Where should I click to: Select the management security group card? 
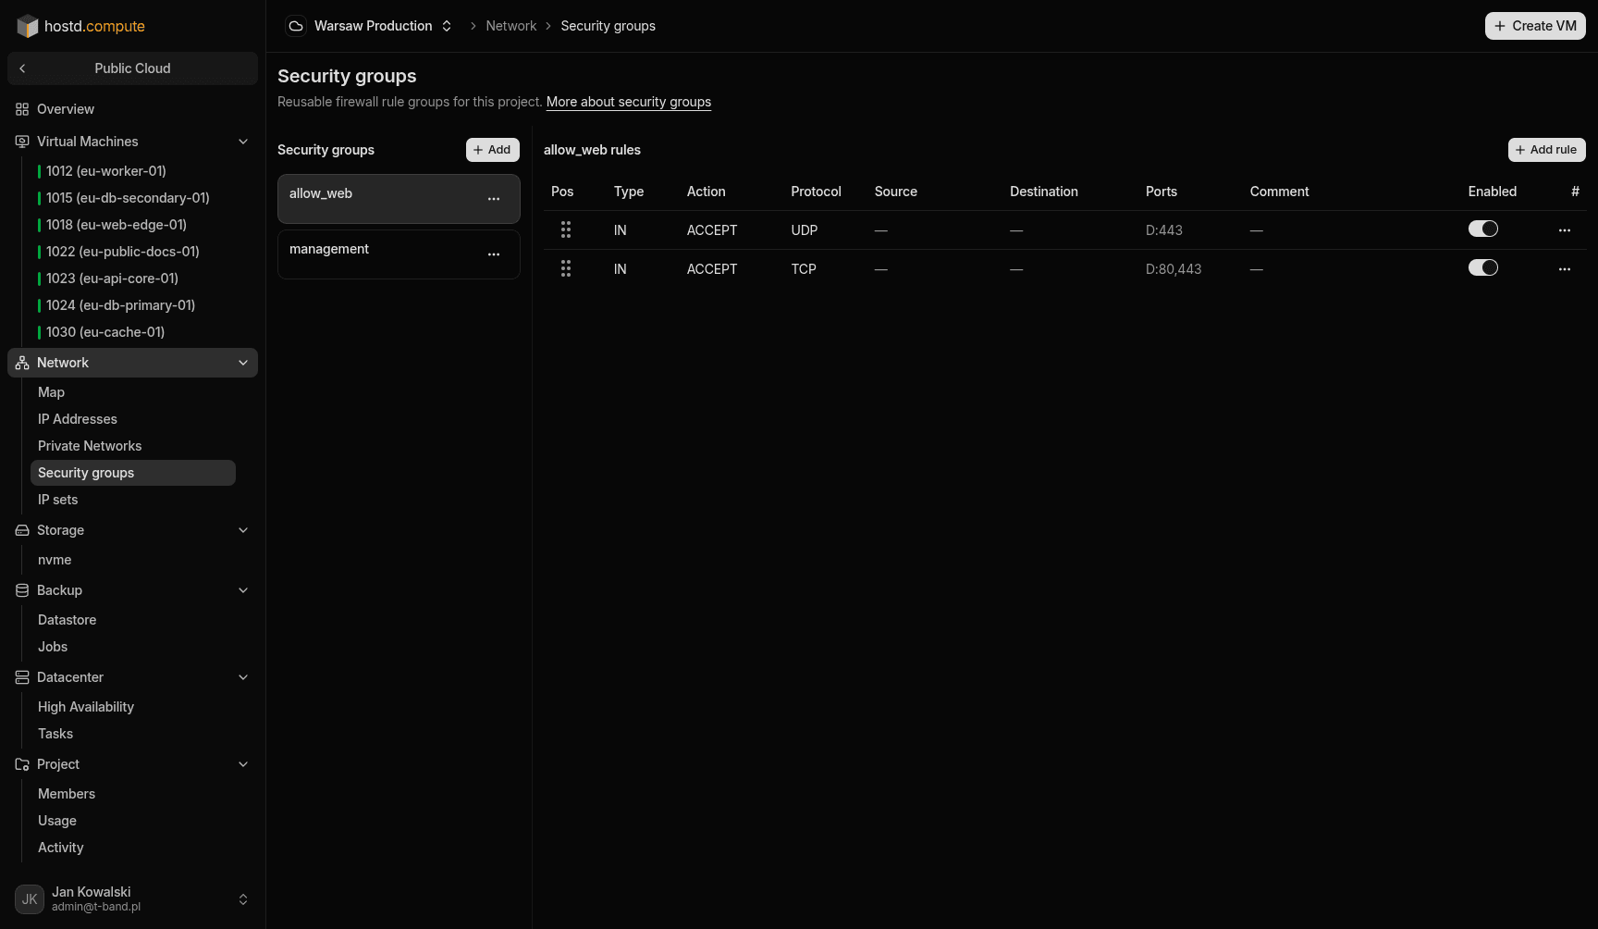(399, 254)
